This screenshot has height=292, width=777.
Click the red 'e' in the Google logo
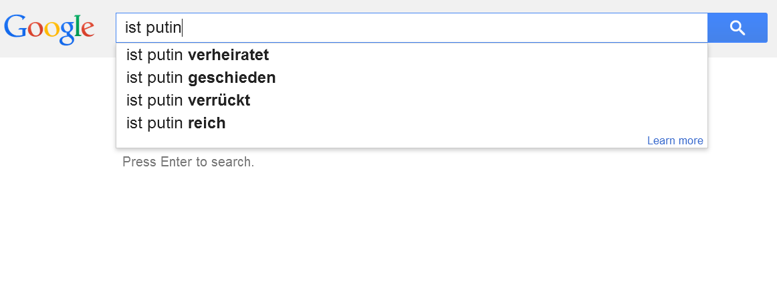(x=88, y=29)
